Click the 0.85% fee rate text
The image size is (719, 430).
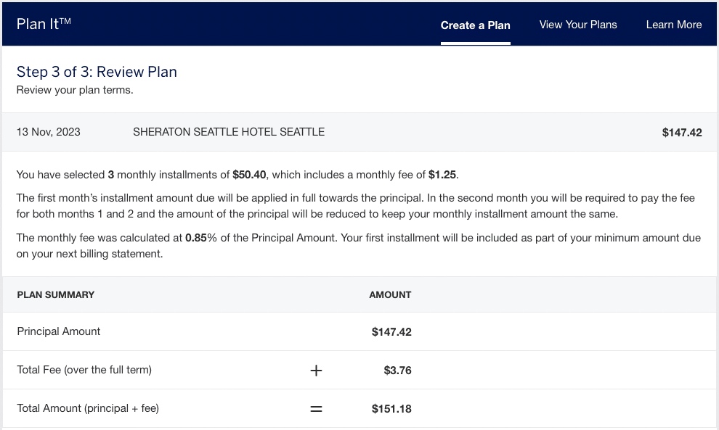tap(201, 237)
